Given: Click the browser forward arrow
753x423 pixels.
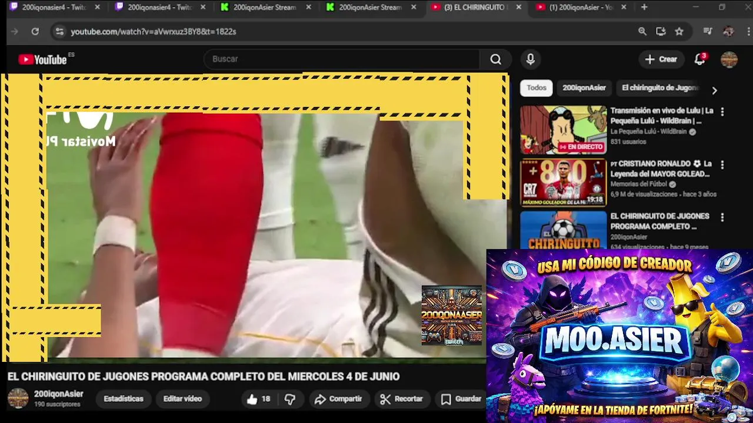Looking at the screenshot, I should coord(15,31).
